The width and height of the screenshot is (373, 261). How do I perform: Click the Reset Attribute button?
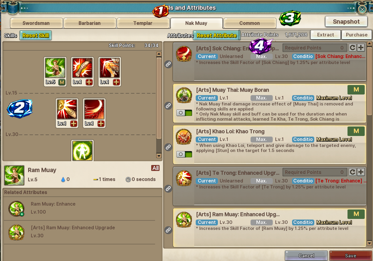click(x=216, y=36)
